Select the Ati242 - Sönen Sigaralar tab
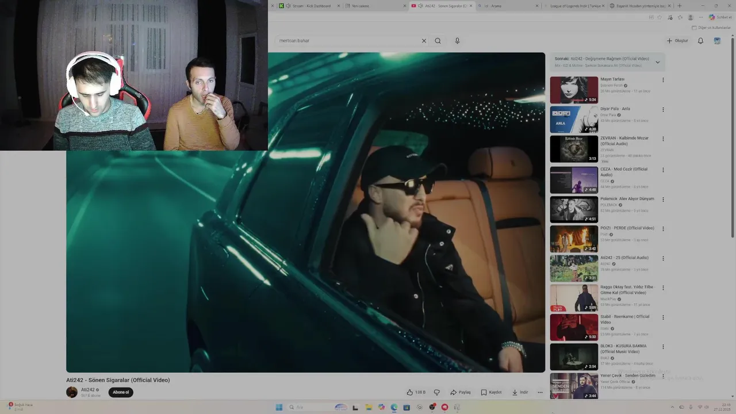 coord(443,6)
